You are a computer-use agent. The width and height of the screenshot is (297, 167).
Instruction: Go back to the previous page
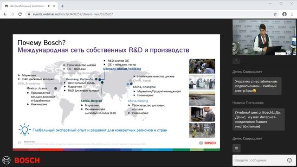coord(5,14)
